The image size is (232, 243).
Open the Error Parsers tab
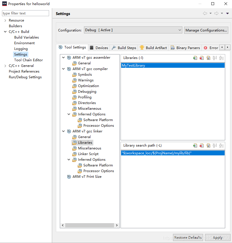pos(211,48)
